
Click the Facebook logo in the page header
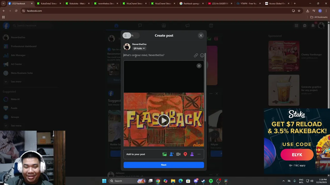pyautogui.click(x=6, y=25)
